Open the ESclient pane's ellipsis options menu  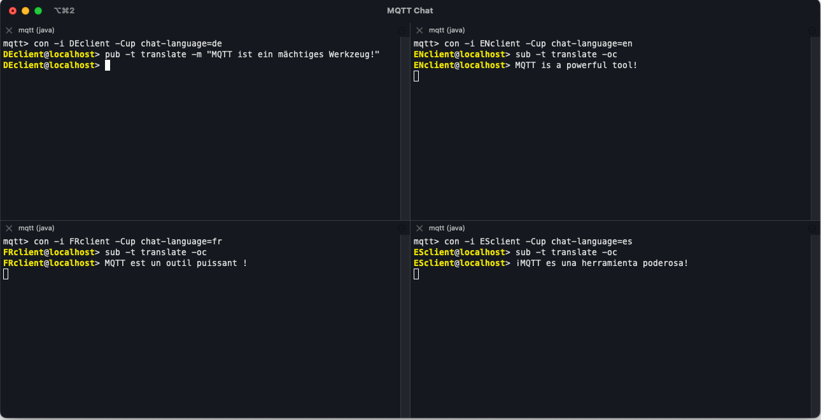click(812, 228)
